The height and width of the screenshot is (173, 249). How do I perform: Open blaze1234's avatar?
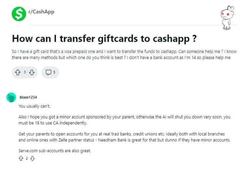click(x=11, y=97)
